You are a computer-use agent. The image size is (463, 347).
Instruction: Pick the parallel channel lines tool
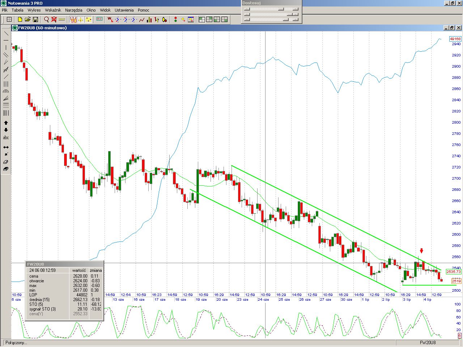[6, 55]
